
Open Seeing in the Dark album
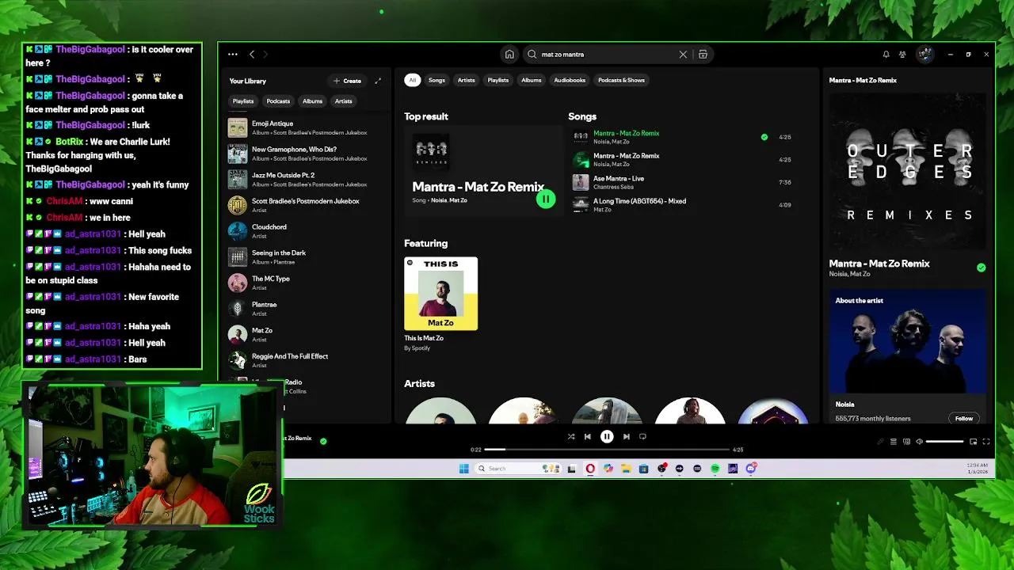pos(305,256)
